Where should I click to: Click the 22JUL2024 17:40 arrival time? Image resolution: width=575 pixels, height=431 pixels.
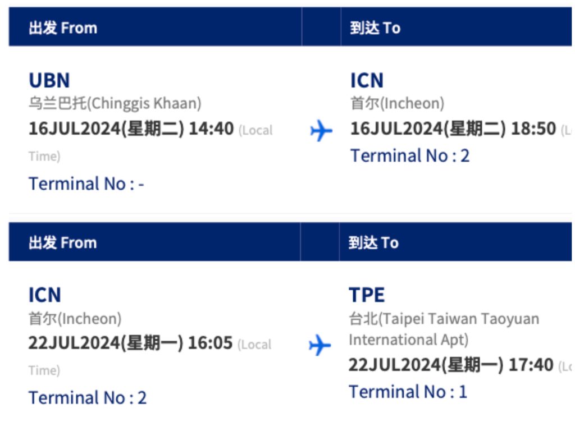(x=451, y=365)
